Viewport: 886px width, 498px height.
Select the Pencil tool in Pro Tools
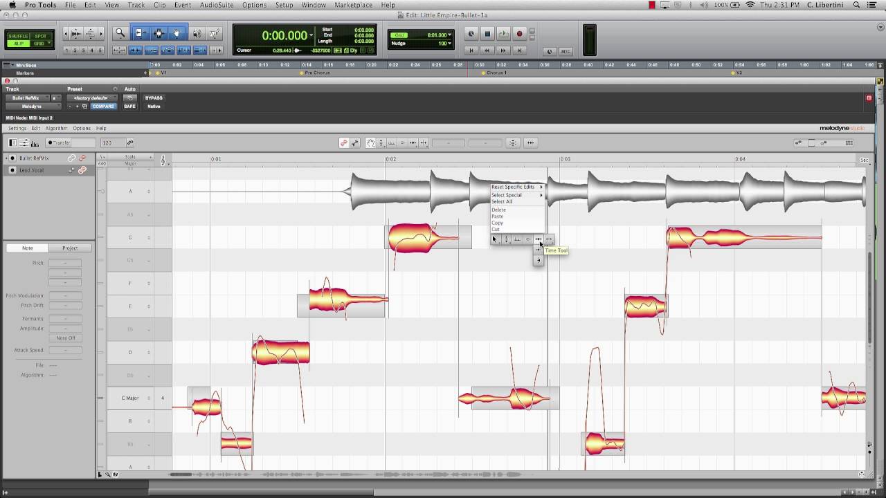click(x=215, y=33)
